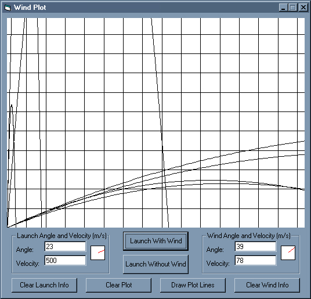The height and width of the screenshot is (299, 311).
Task: Click the launch angle direction preview box
Action: (97, 253)
